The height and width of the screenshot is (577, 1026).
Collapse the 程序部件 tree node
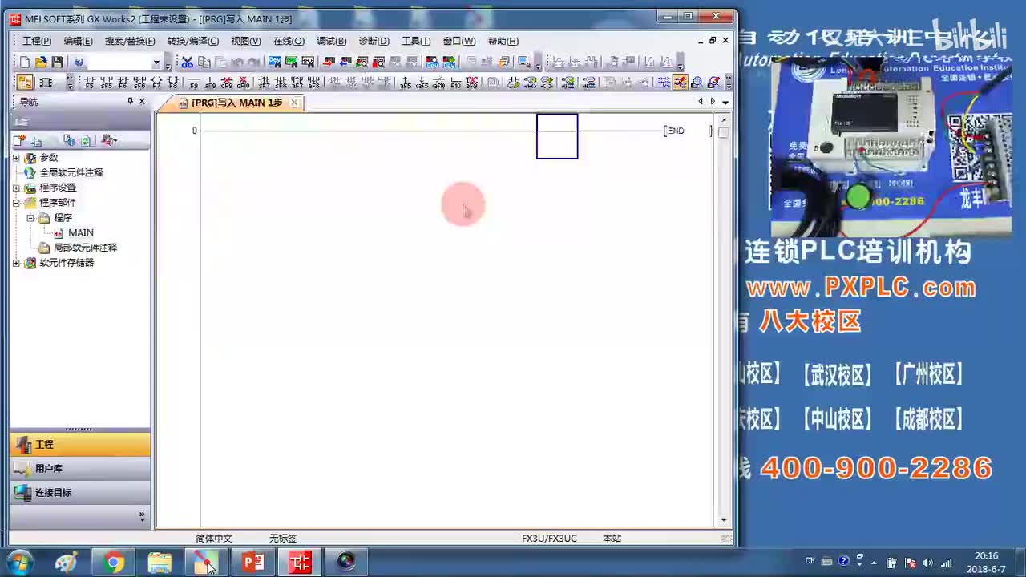pyautogui.click(x=16, y=203)
